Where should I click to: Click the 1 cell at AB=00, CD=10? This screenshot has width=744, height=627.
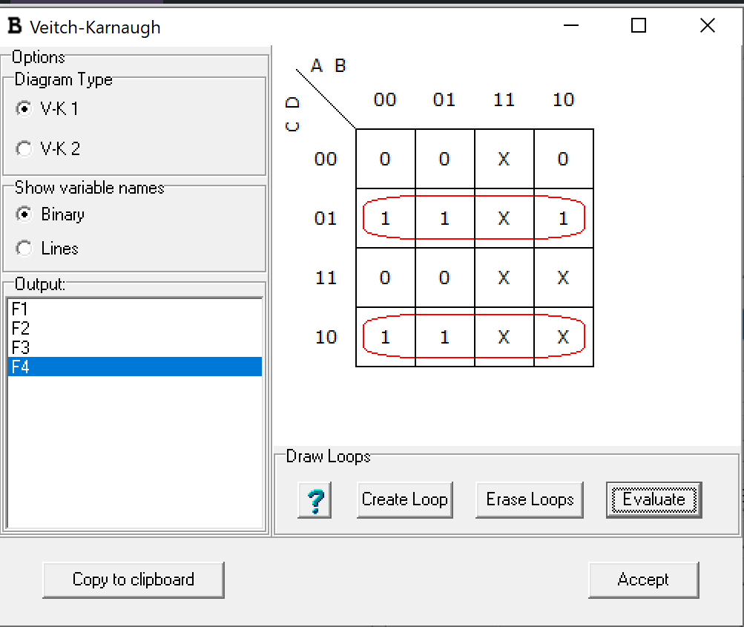pyautogui.click(x=385, y=337)
